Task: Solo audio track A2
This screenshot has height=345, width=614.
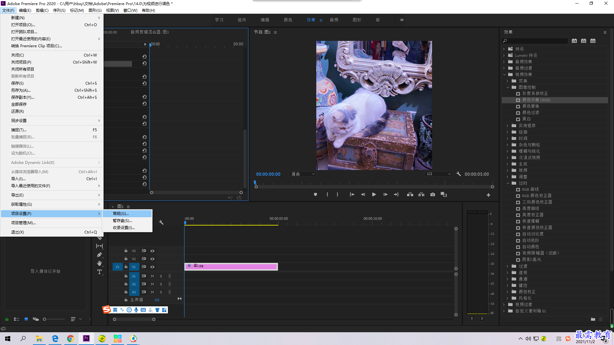Action: (x=161, y=284)
